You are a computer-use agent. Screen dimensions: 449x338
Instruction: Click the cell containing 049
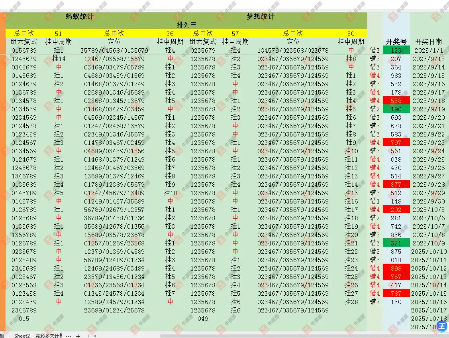203,318
